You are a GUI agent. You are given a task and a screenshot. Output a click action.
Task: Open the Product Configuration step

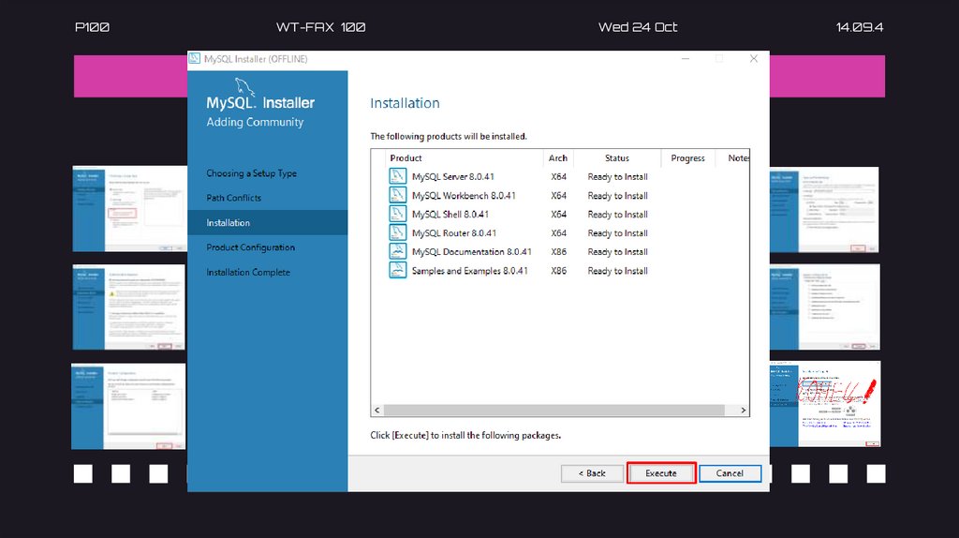[250, 247]
